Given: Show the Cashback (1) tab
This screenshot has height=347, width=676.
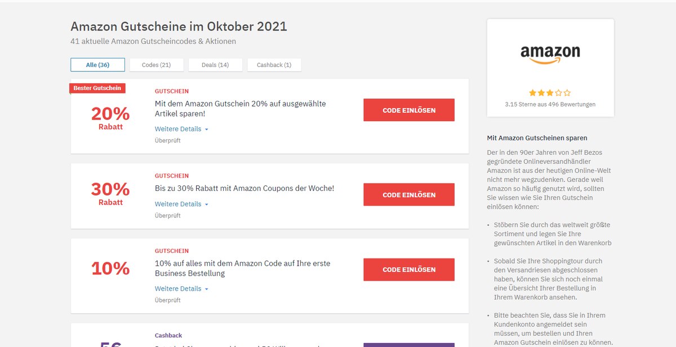Looking at the screenshot, I should (x=274, y=65).
